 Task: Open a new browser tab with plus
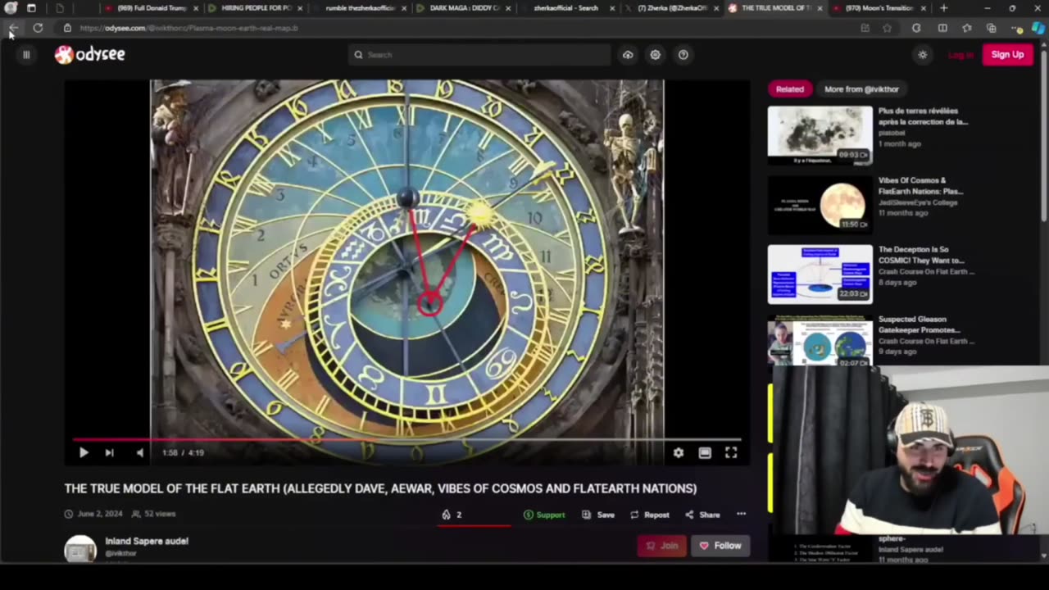pyautogui.click(x=943, y=8)
